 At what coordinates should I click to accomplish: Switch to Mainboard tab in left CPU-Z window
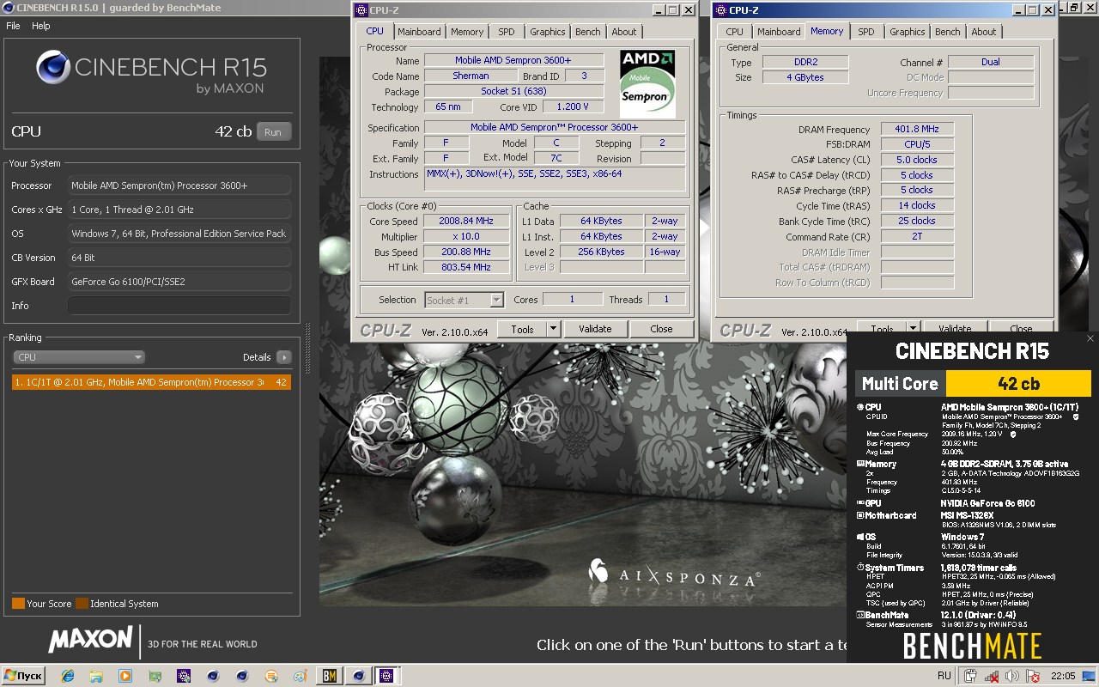click(419, 32)
